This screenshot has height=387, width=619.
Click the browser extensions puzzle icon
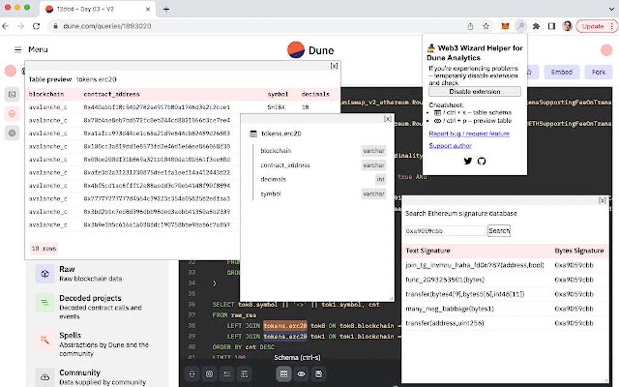tap(536, 26)
